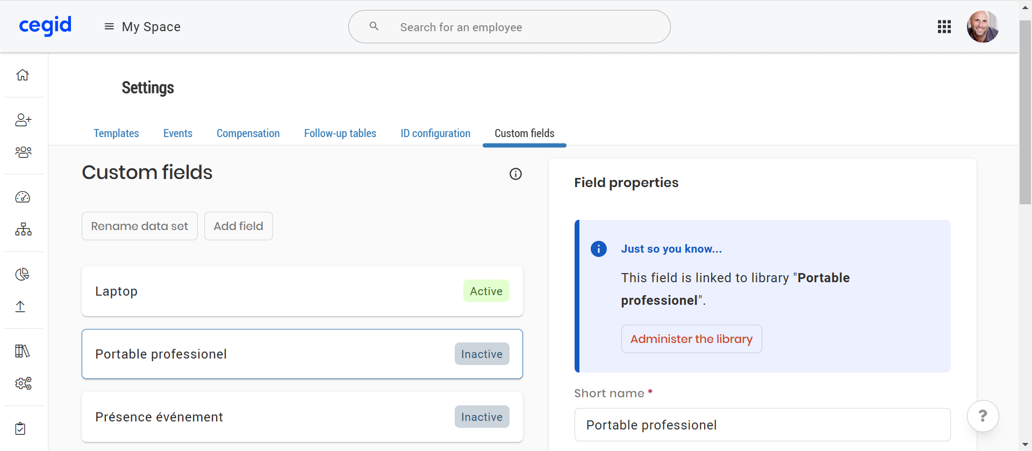The height and width of the screenshot is (451, 1032).
Task: Open the user profile avatar menu
Action: tap(983, 27)
